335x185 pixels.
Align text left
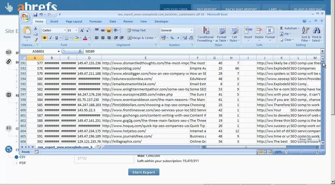pos(97,38)
